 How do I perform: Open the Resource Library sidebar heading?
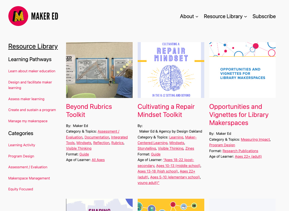point(33,46)
